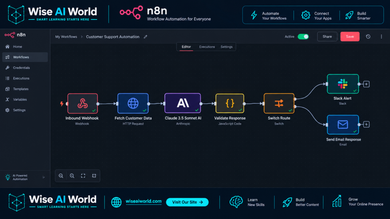
Task: Click the webhook trigger lightning bolt
Action: tap(62, 103)
